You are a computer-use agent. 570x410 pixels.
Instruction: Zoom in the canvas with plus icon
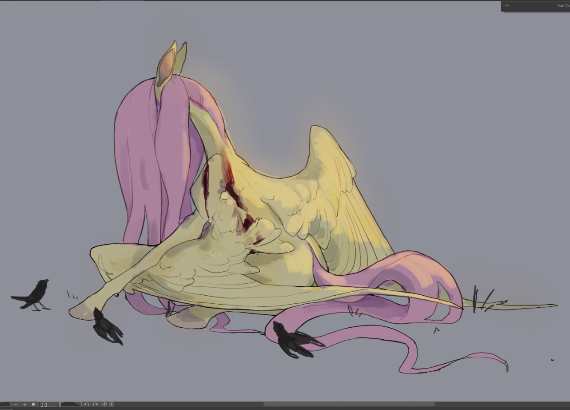pyautogui.click(x=25, y=404)
